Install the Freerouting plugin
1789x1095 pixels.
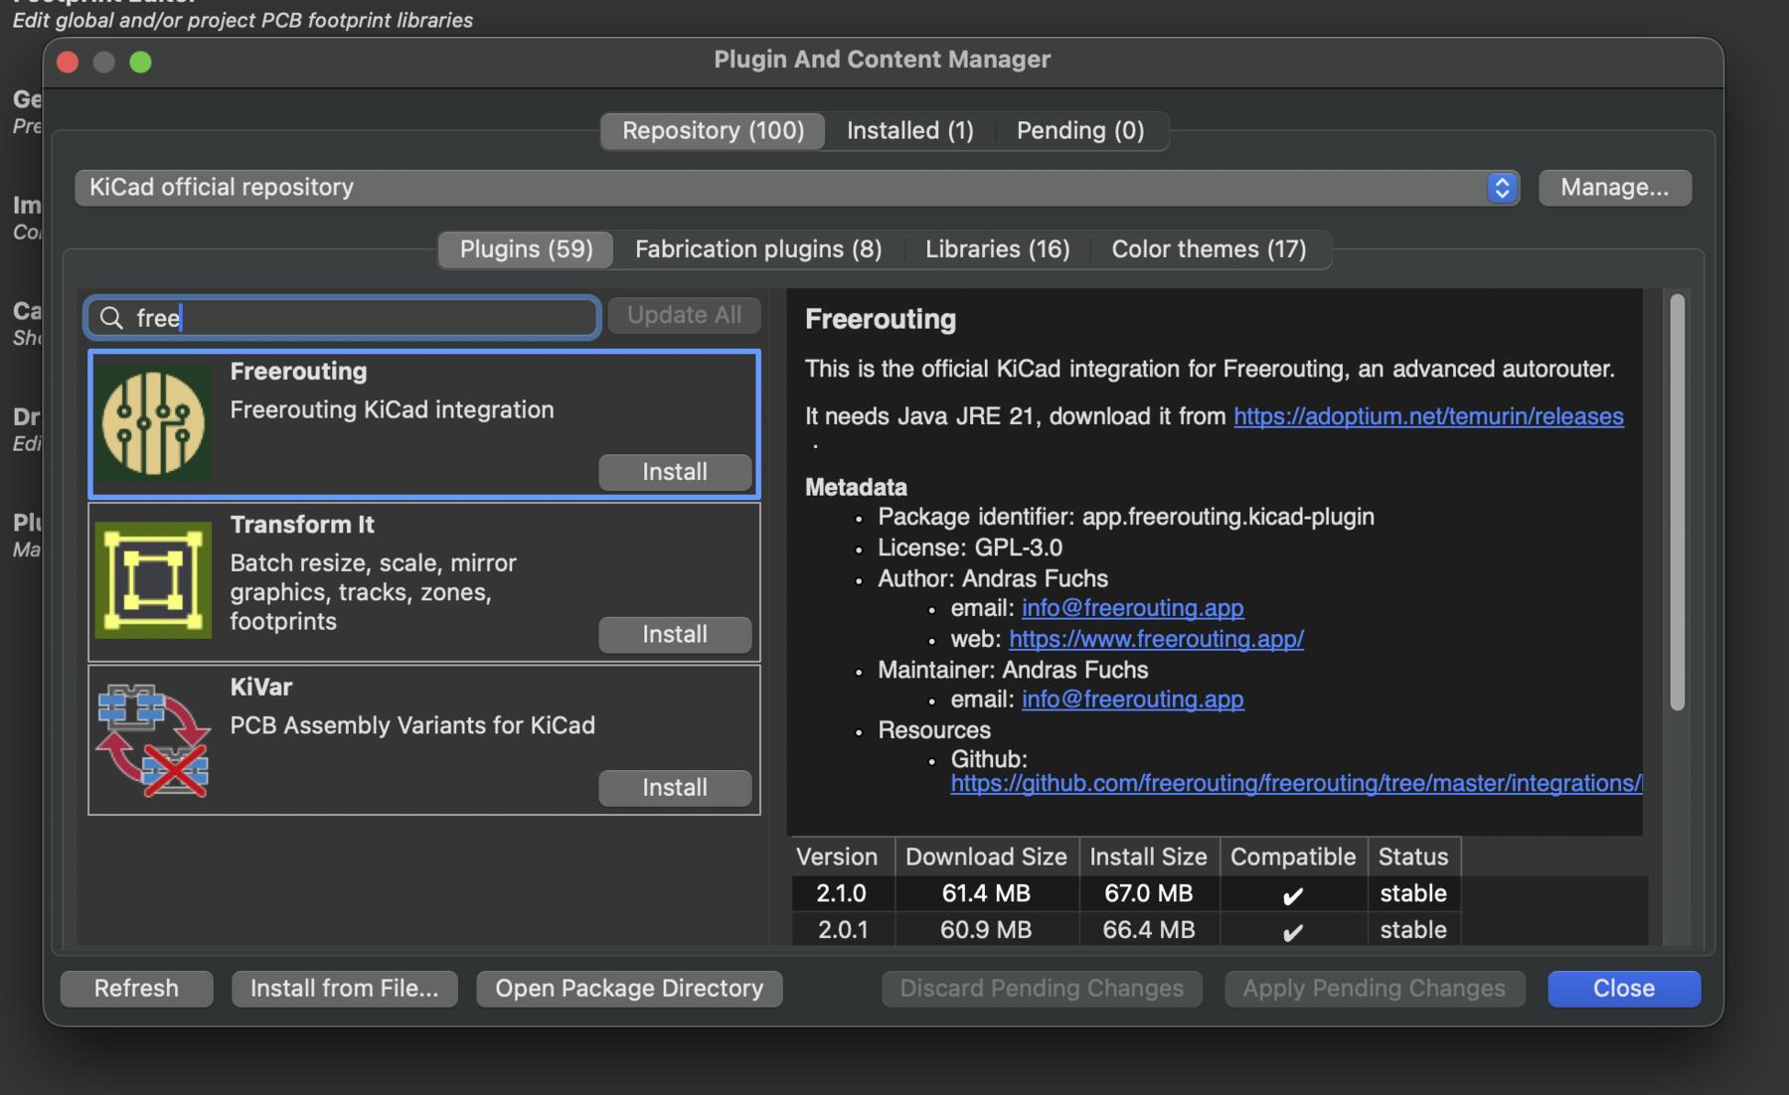pos(675,472)
